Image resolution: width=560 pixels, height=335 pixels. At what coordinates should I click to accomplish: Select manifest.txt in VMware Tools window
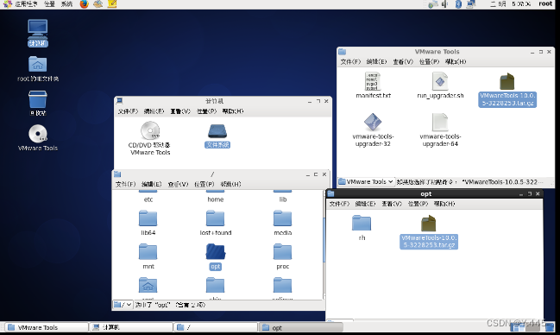tap(373, 85)
